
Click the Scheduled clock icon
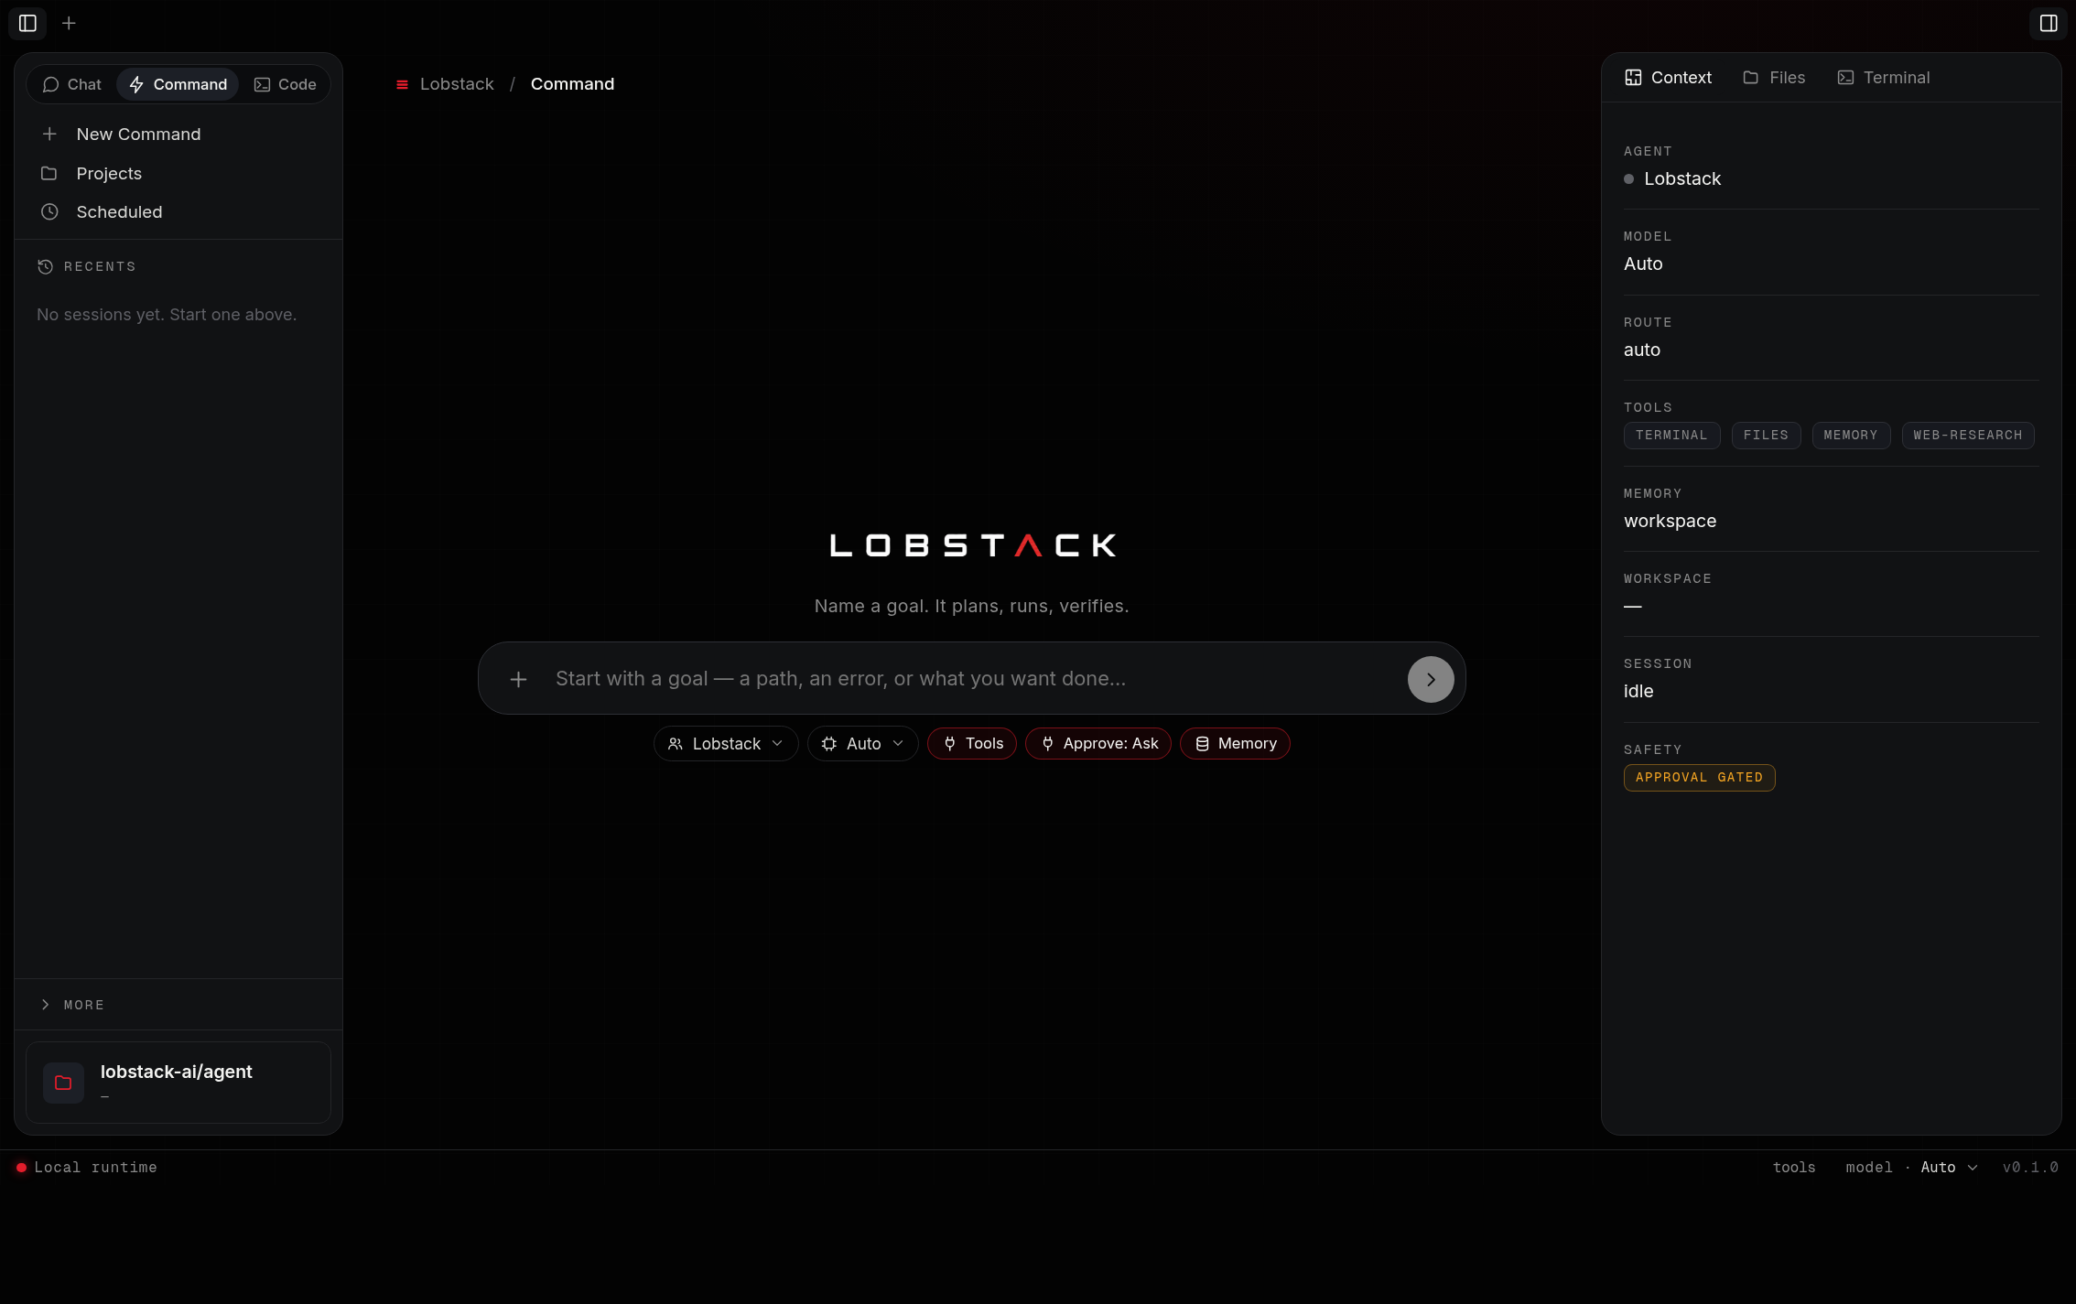(49, 211)
